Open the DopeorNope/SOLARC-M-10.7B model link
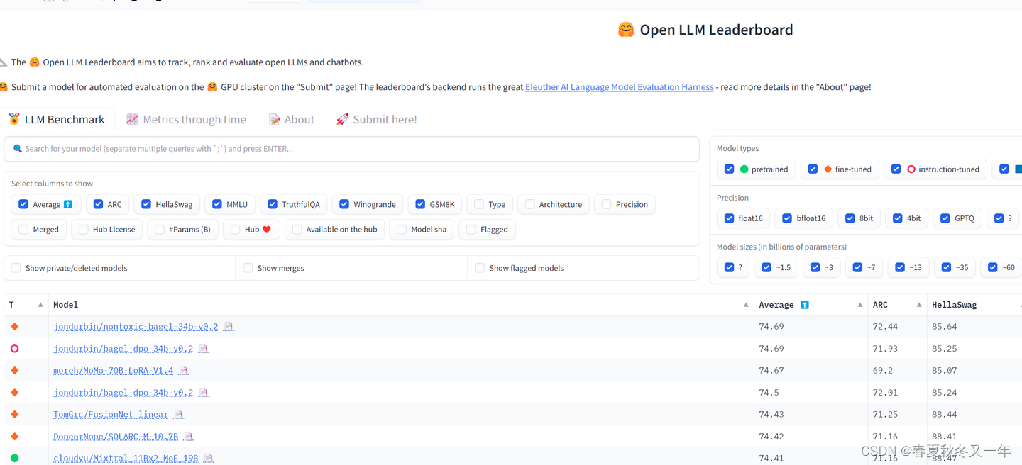This screenshot has width=1022, height=465. tap(116, 437)
